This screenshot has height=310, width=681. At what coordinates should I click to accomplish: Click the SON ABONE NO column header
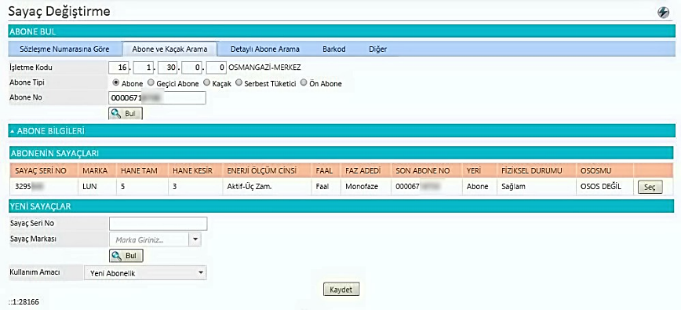coord(426,170)
